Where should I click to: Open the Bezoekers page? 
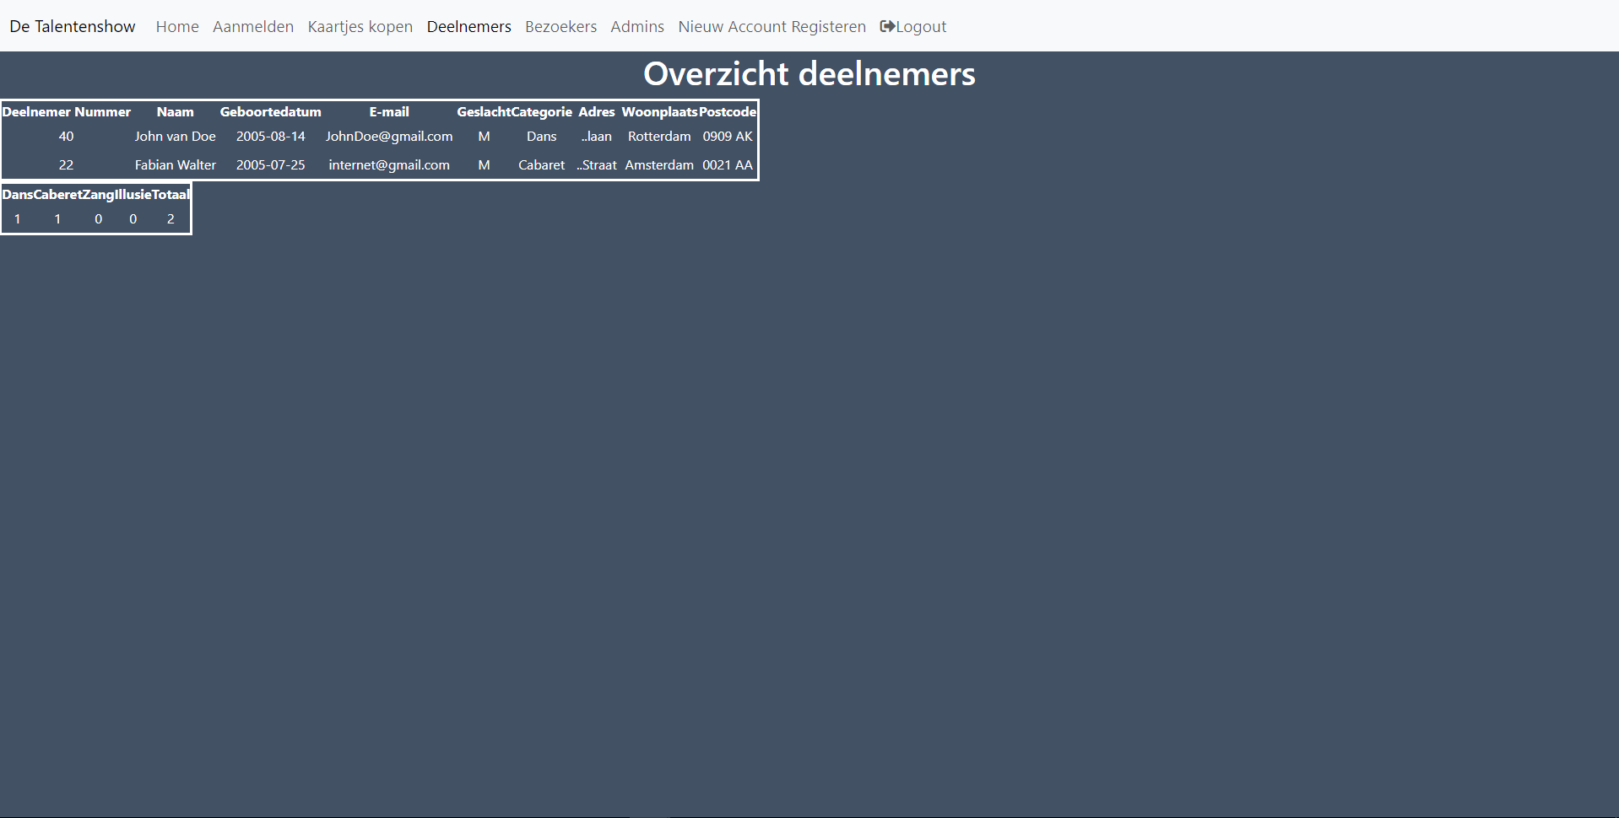coord(561,26)
